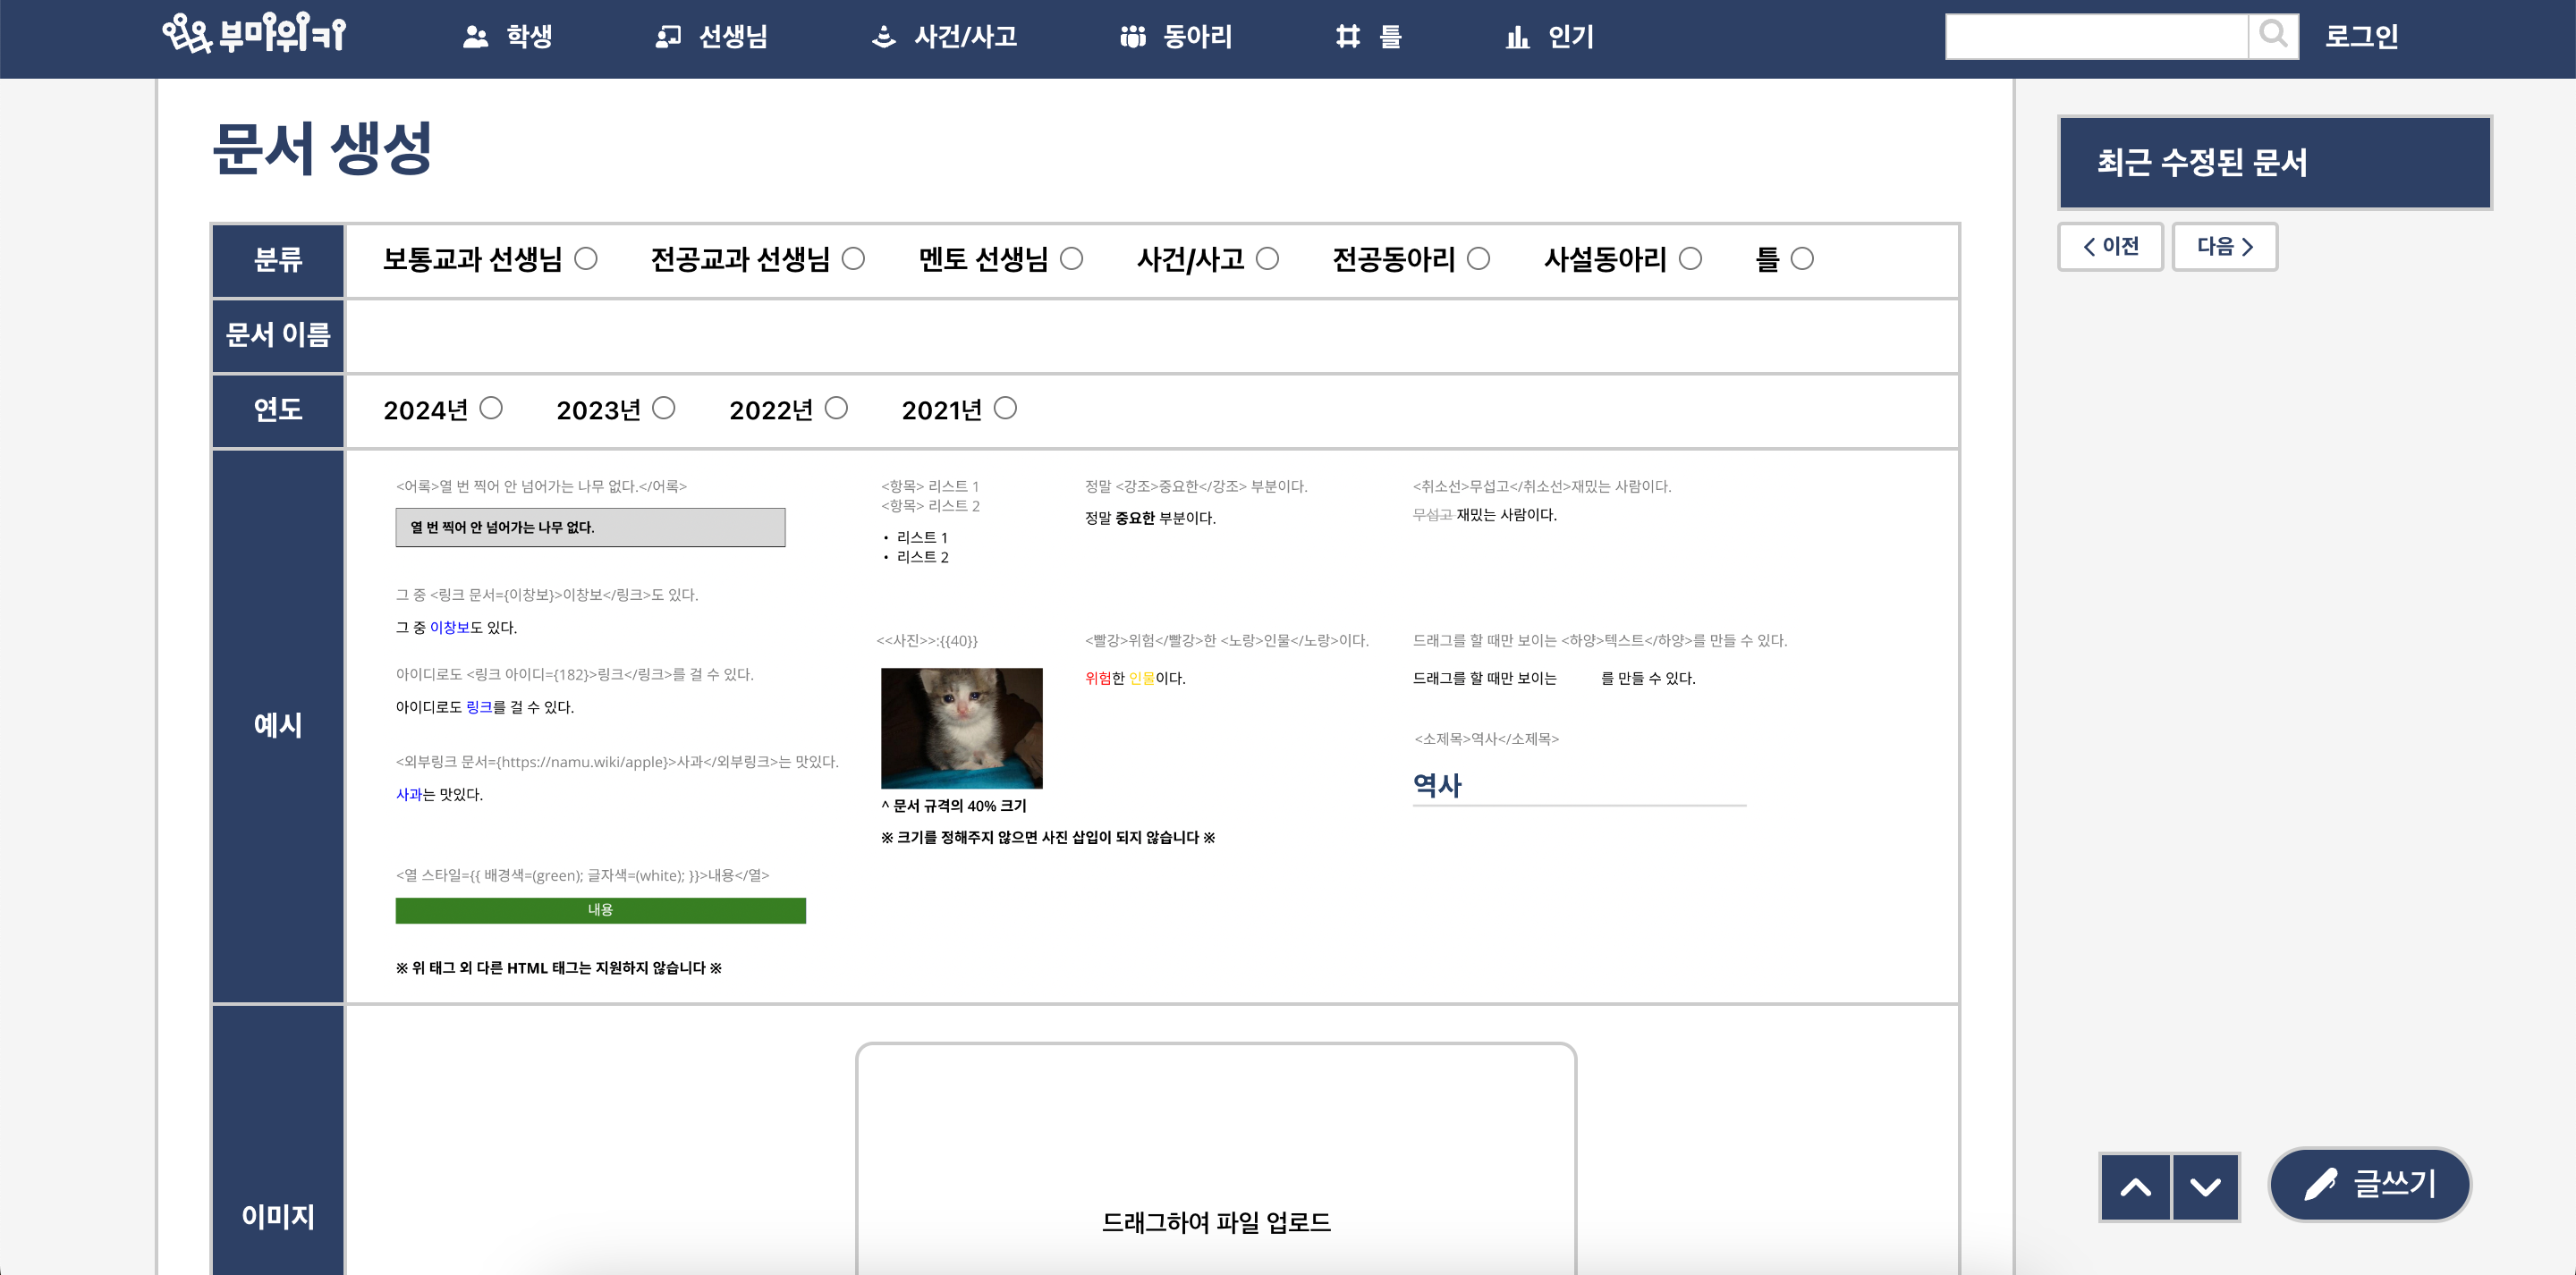The image size is (2576, 1275).
Task: Click the blue 링크 example link
Action: 479,707
